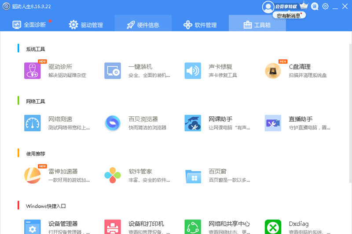Click the 解决驱动疑难杂症 description
Image resolution: width=352 pixels, height=234 pixels.
[67, 75]
